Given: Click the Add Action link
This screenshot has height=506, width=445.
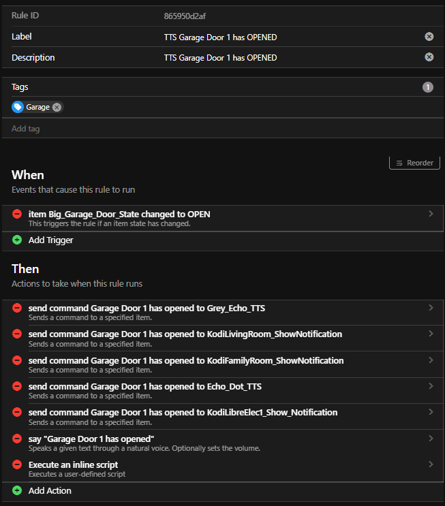Looking at the screenshot, I should point(49,490).
